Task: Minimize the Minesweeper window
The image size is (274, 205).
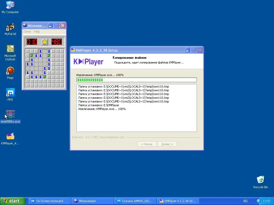Action: [50, 26]
